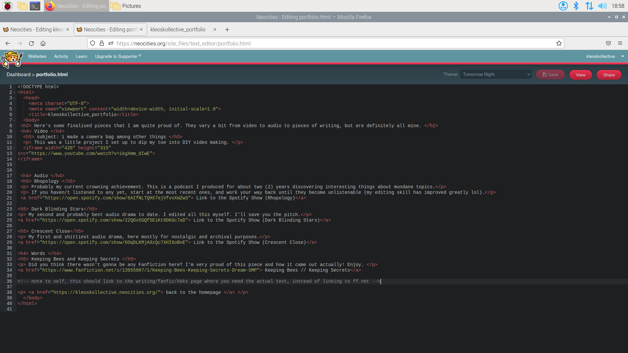Collapse the body tag fold on line 7
This screenshot has width=628, height=353.
14,120
